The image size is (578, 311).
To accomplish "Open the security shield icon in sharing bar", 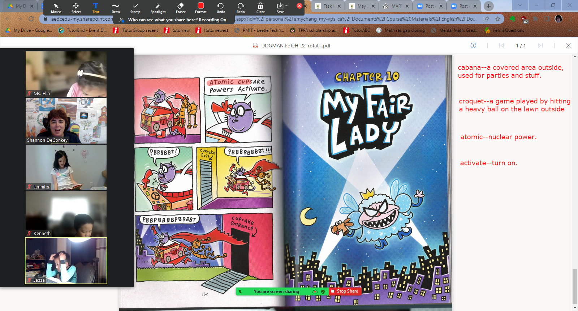I will [x=323, y=291].
